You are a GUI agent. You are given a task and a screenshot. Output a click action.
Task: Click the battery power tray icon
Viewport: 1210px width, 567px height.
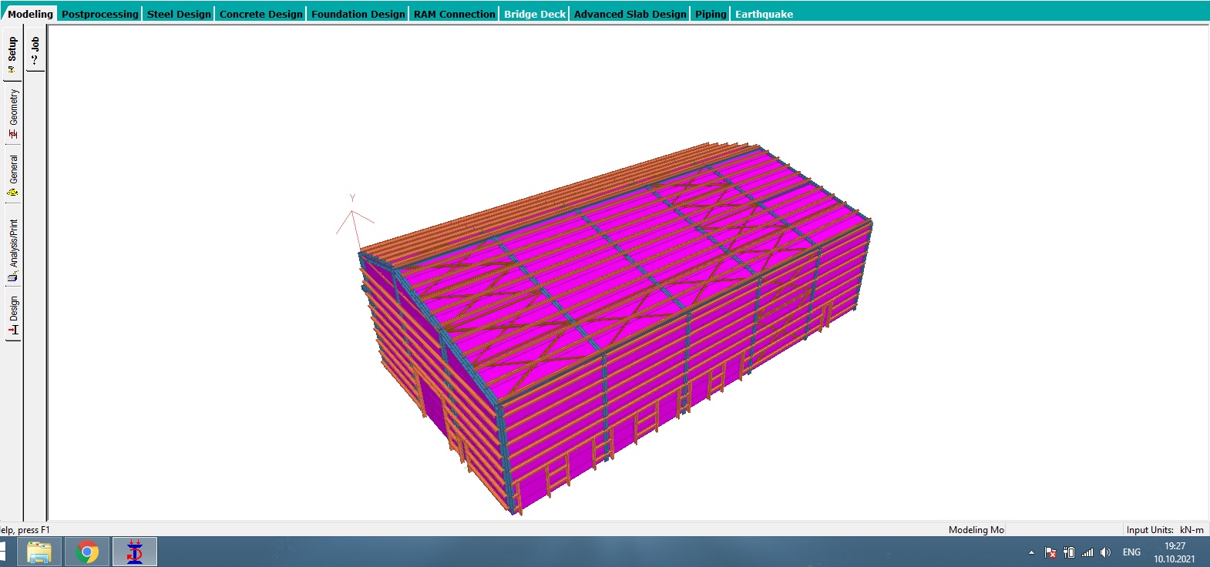click(x=1069, y=552)
